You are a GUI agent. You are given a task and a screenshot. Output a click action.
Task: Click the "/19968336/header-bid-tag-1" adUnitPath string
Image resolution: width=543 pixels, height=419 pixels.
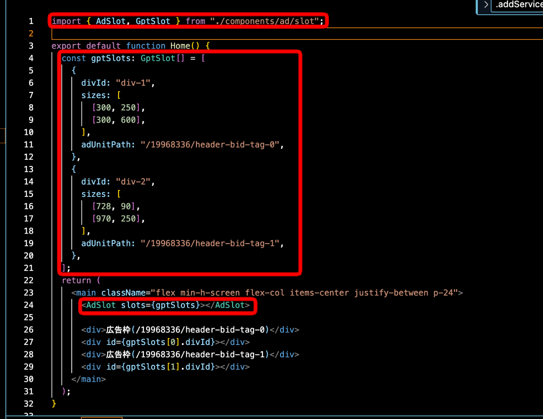[210, 243]
